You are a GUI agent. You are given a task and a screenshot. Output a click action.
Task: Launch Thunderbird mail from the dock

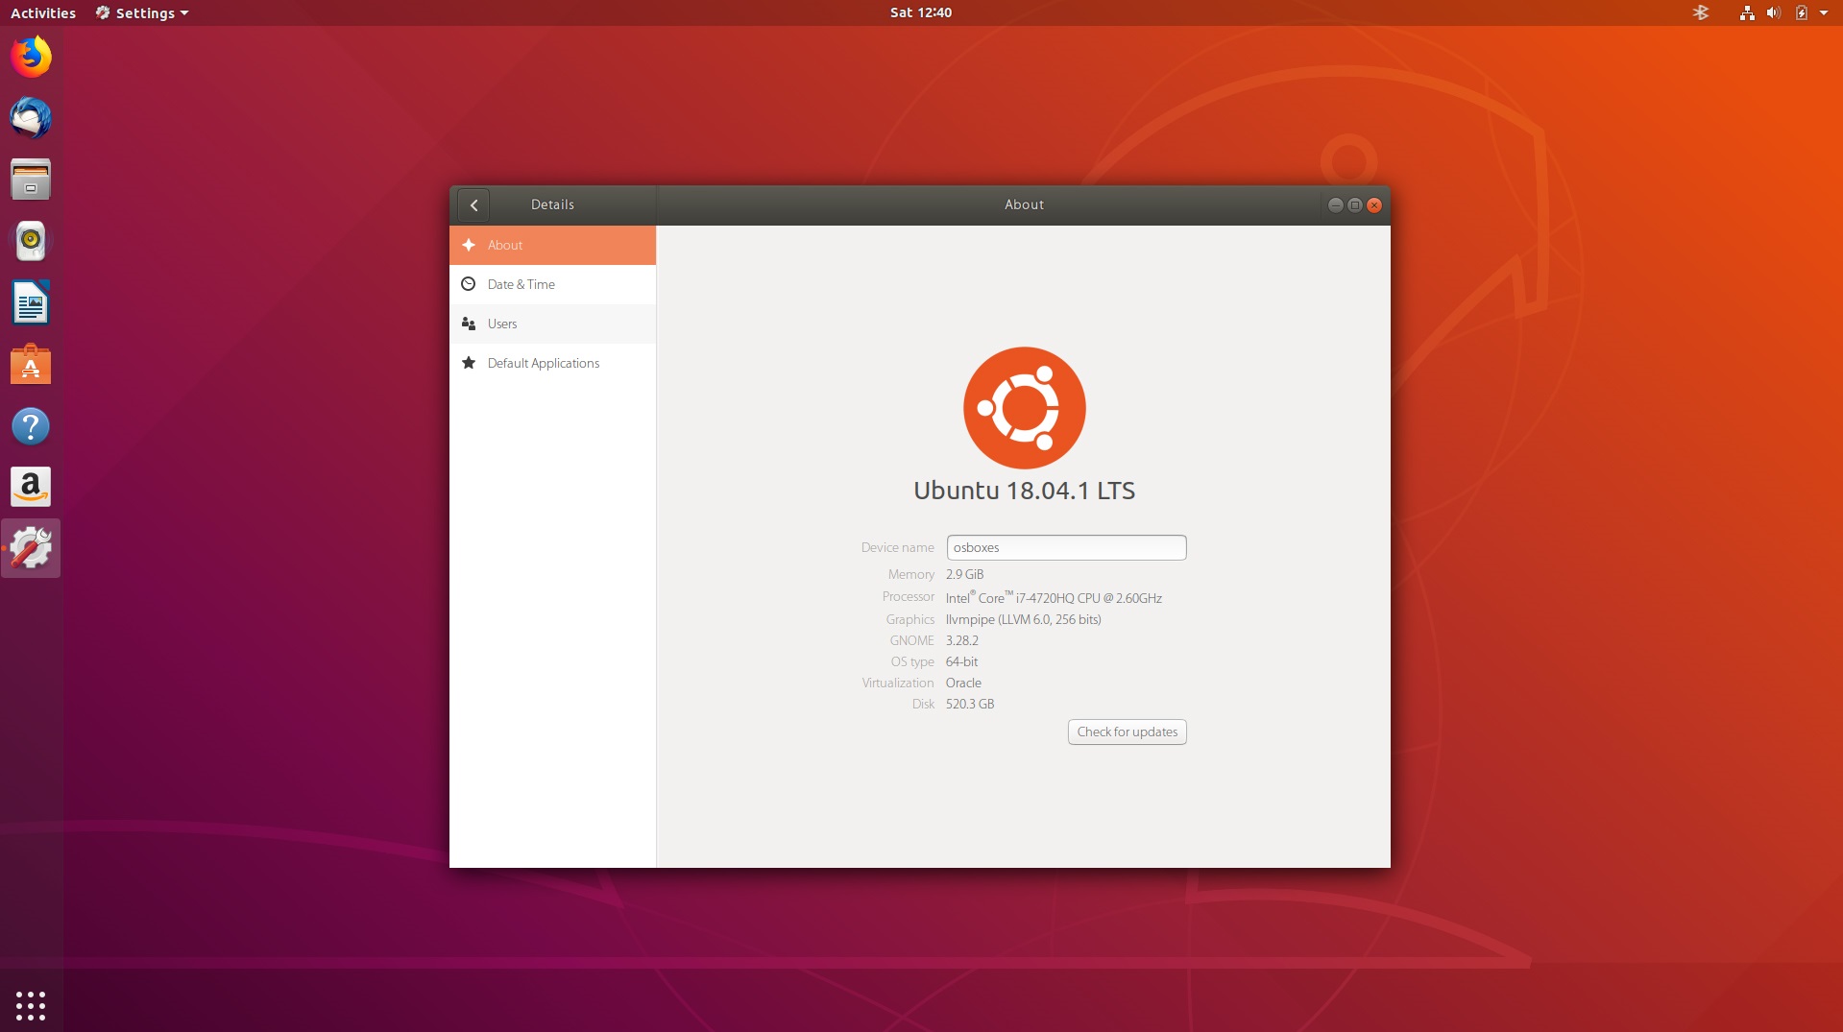(31, 118)
